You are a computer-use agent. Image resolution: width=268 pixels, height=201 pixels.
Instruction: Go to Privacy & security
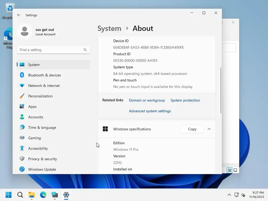[53, 159]
